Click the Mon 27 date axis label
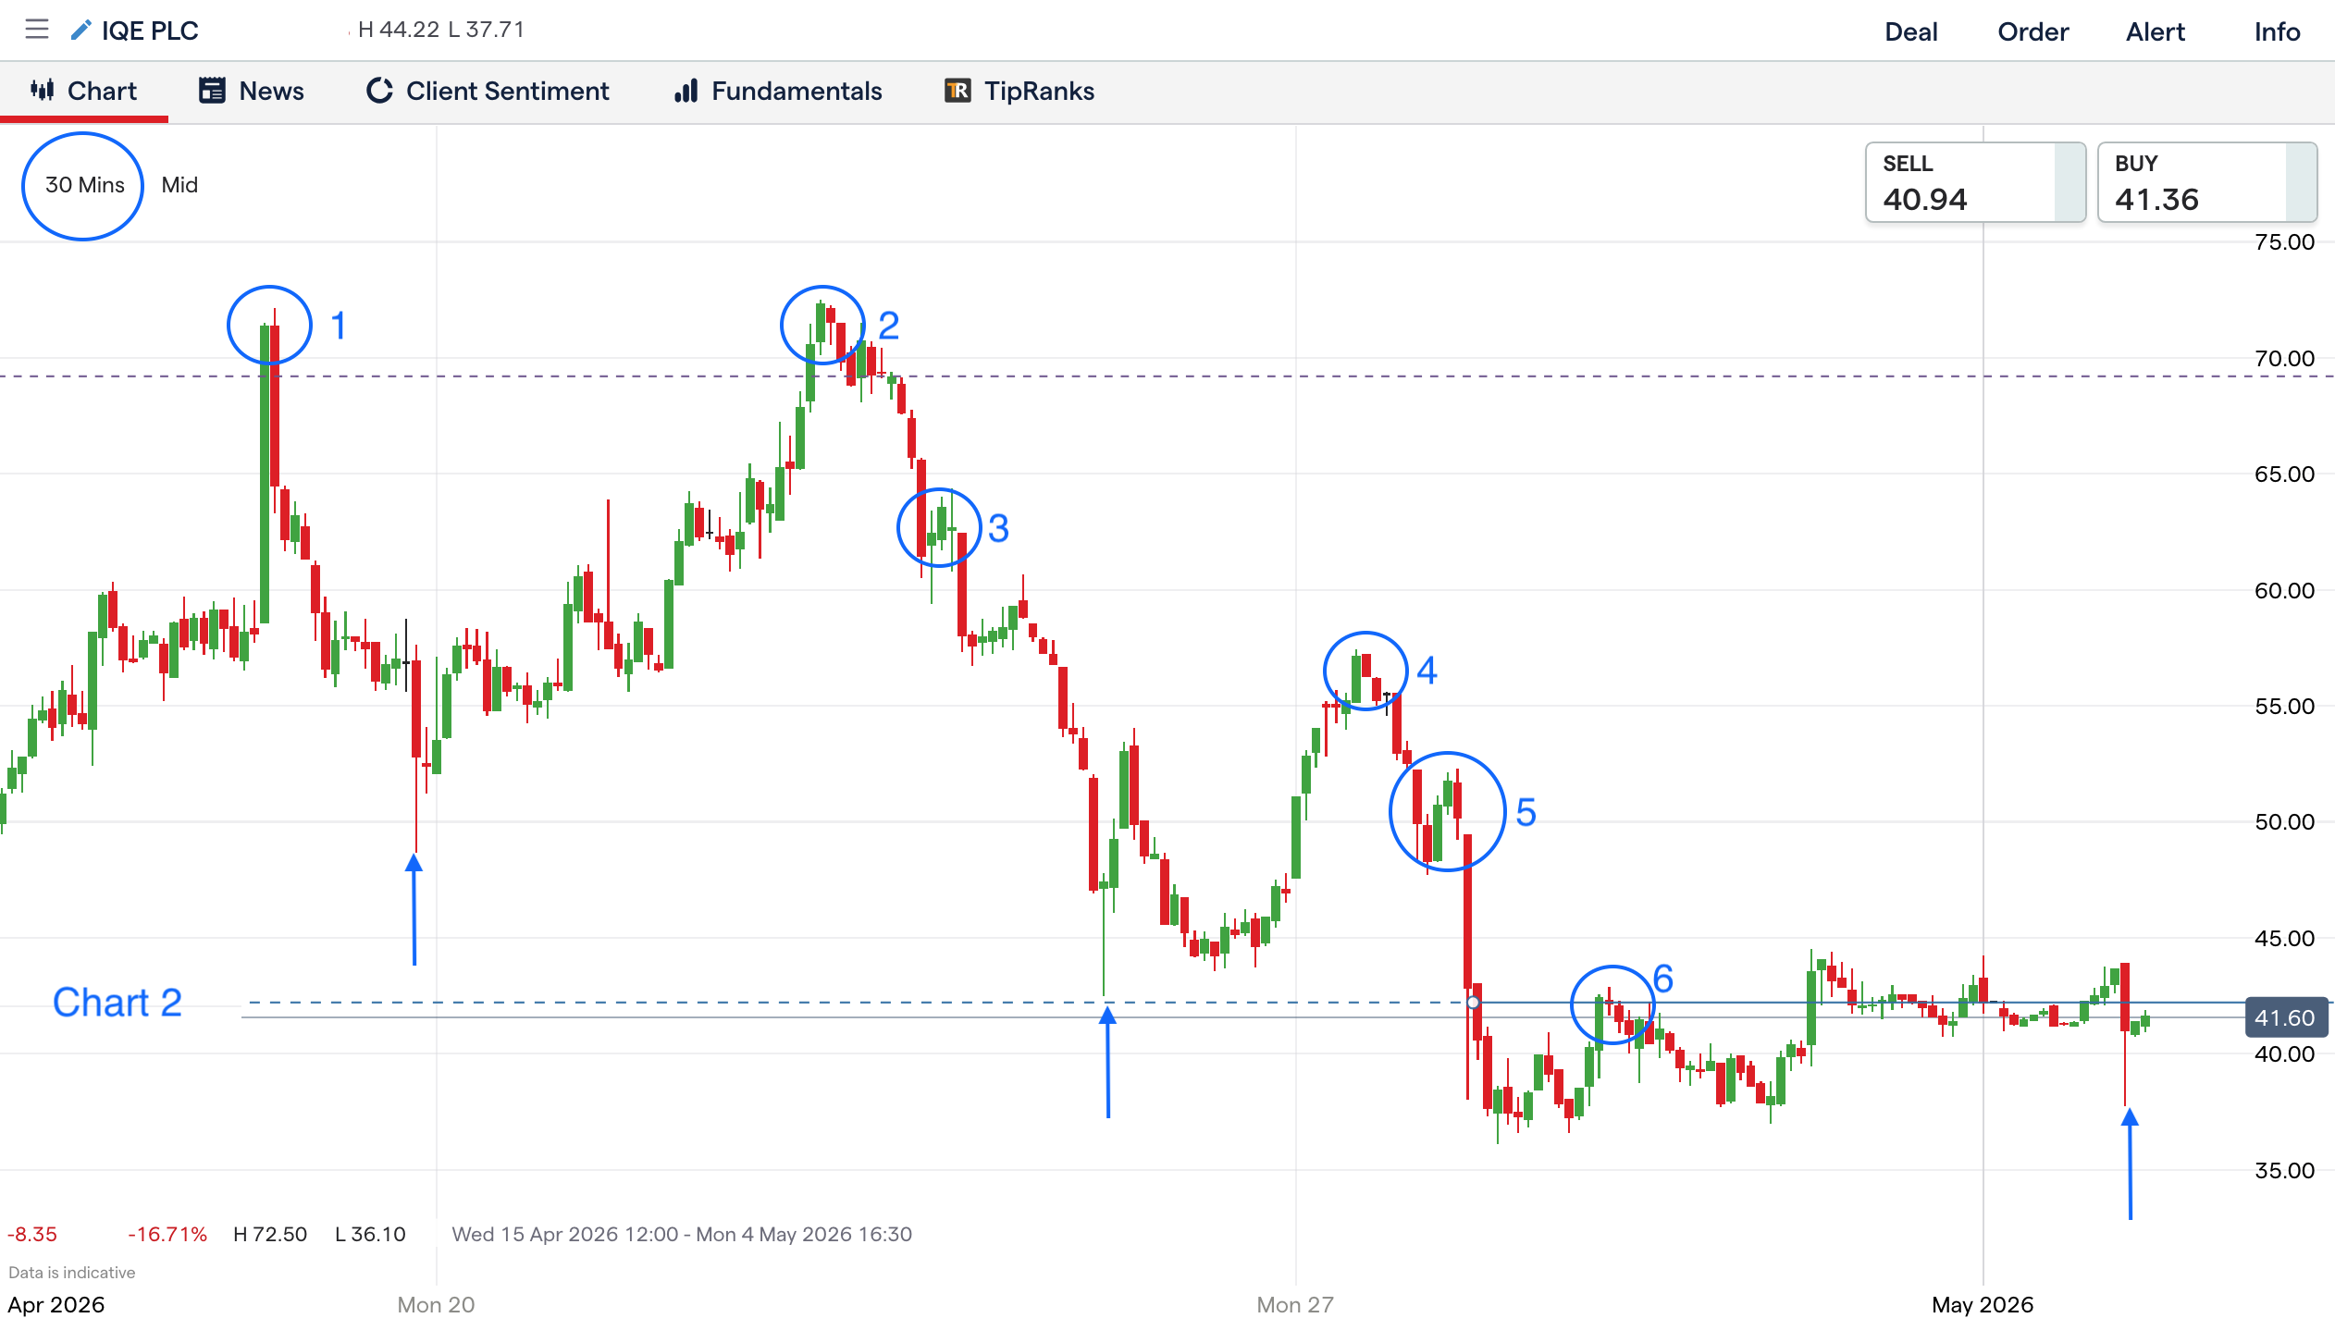The width and height of the screenshot is (2335, 1318). [x=1295, y=1304]
